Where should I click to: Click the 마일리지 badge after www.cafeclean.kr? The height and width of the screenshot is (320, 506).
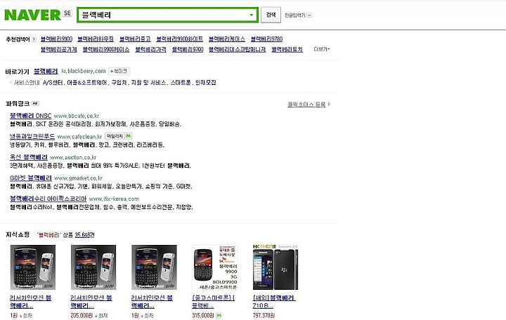(x=115, y=136)
